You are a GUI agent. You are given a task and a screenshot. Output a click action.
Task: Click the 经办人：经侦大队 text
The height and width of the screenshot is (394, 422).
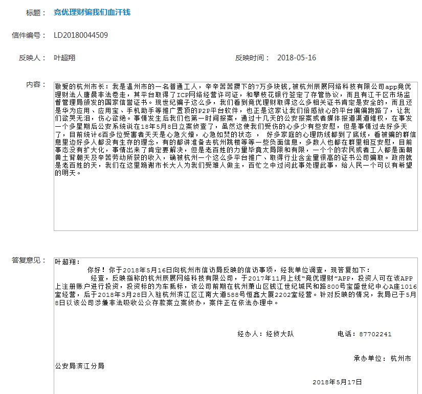(x=265, y=334)
